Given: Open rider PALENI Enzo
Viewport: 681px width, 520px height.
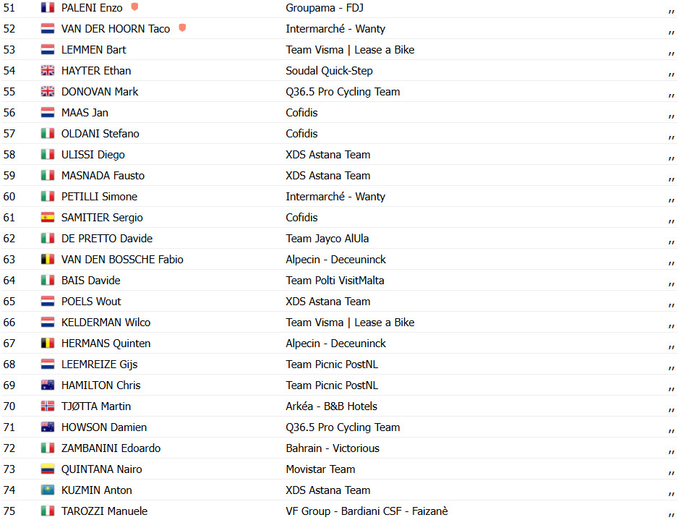Looking at the screenshot, I should 92,8.
